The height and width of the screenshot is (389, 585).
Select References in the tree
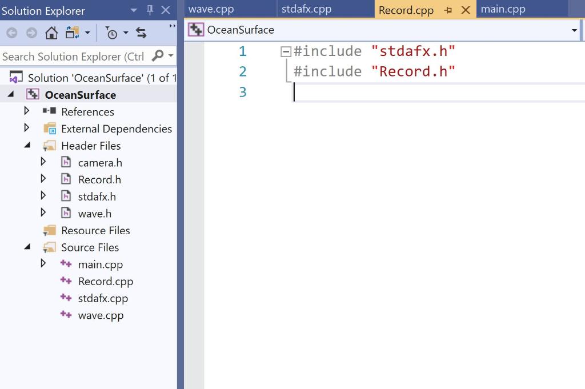click(87, 112)
